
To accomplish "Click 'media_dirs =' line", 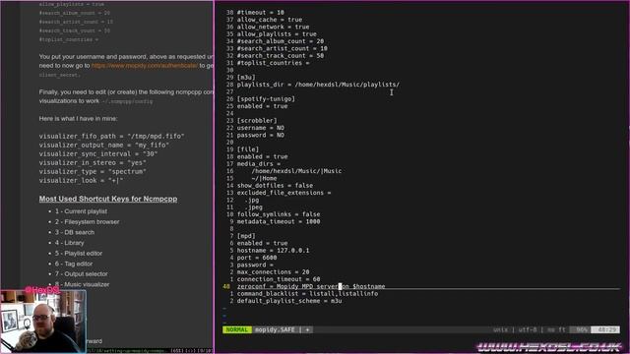I will (259, 164).
